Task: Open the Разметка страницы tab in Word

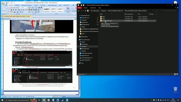Action: [27, 5]
